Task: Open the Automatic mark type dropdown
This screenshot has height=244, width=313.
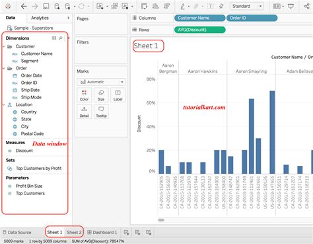Action: (101, 82)
